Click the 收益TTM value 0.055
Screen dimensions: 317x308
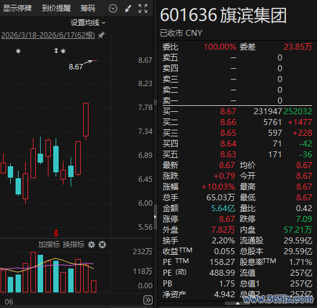tap(225, 251)
